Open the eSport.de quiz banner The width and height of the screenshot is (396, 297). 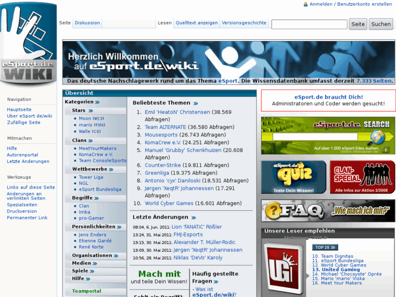click(x=294, y=177)
